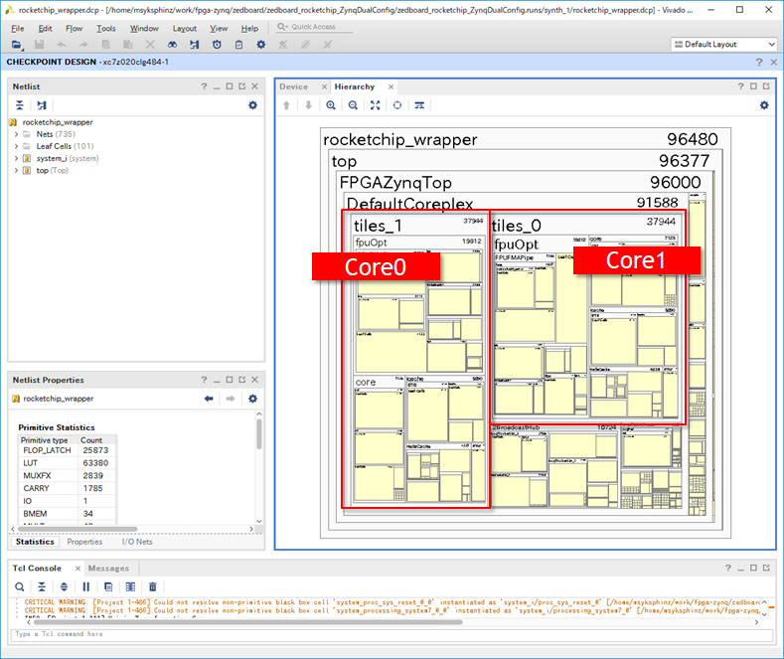Screen dimensions: 784x659
Task: Maximize the Netlist Properties panel
Action: click(229, 380)
